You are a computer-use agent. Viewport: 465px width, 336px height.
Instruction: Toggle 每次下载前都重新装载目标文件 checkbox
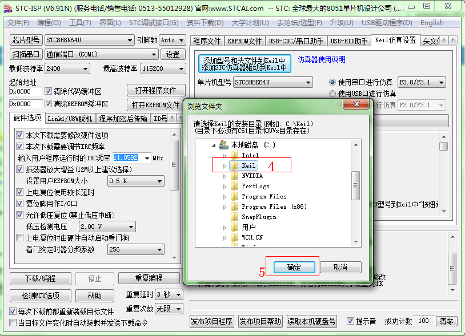pyautogui.click(x=13, y=311)
